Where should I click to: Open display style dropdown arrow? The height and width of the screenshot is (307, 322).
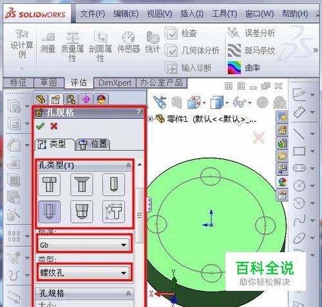point(227,103)
